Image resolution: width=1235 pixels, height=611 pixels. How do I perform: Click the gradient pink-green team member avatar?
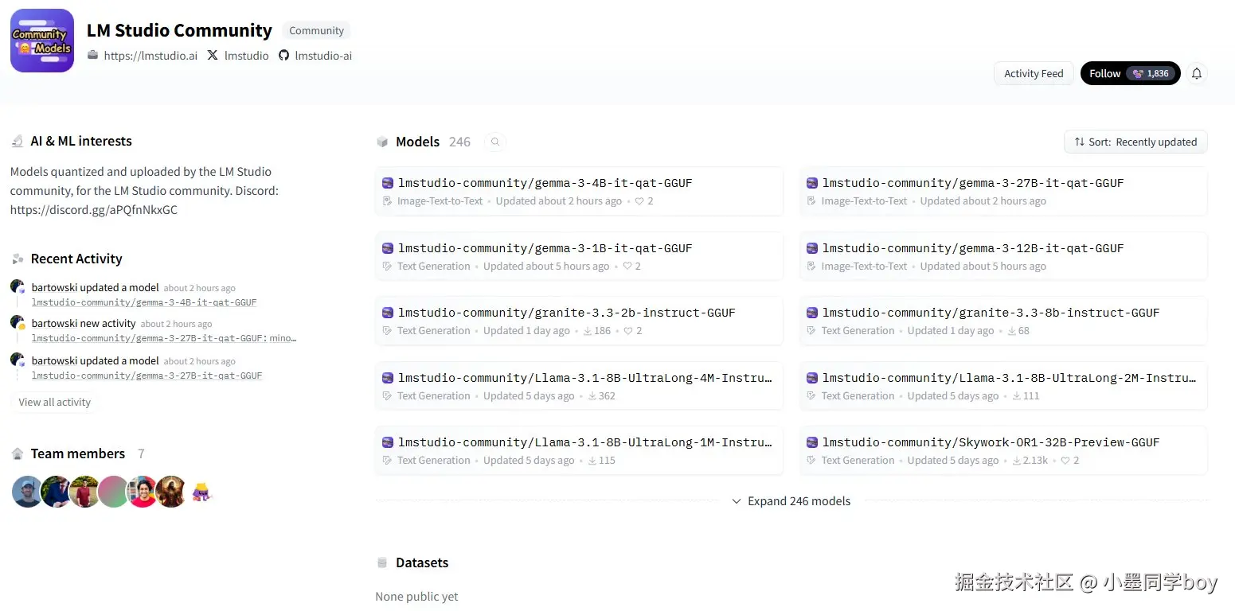[113, 492]
